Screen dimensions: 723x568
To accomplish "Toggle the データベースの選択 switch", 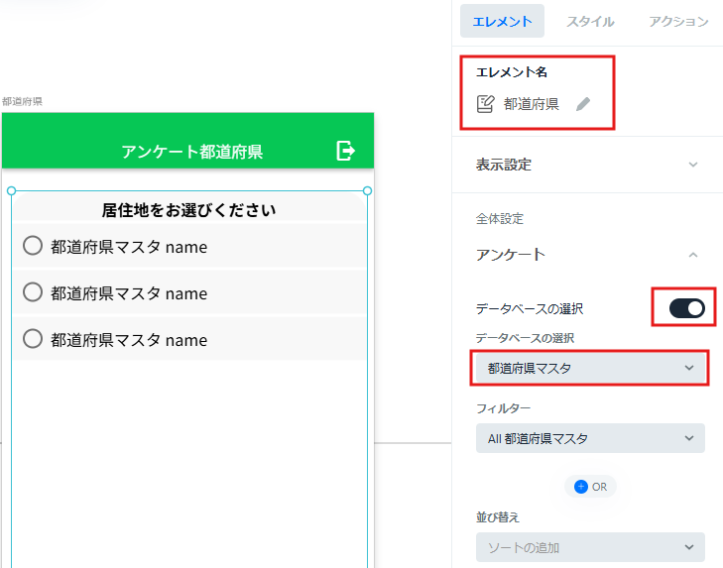I will click(686, 308).
